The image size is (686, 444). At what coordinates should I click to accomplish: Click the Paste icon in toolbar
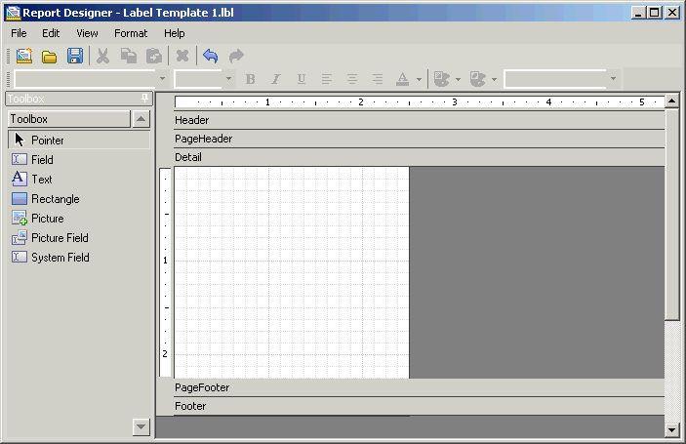click(154, 56)
